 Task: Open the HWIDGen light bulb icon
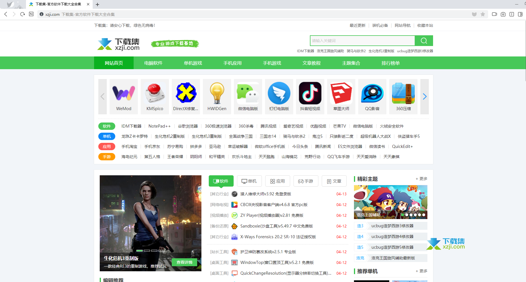coord(217,93)
